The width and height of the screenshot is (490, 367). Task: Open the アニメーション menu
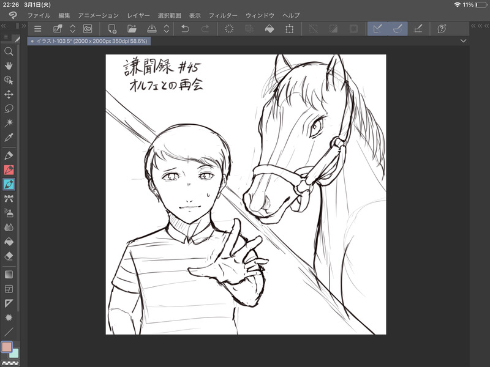pos(98,15)
